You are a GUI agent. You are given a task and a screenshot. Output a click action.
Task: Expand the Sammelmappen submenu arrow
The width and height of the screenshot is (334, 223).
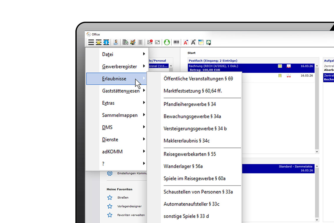144,115
